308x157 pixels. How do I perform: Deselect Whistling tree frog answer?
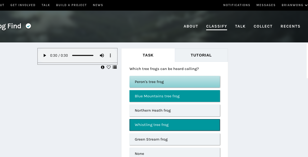tap(175, 125)
